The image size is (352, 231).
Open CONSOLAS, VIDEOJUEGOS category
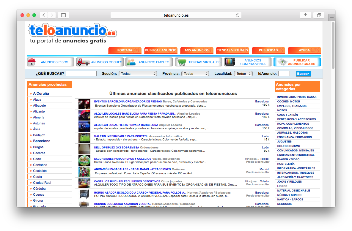coord(295,128)
